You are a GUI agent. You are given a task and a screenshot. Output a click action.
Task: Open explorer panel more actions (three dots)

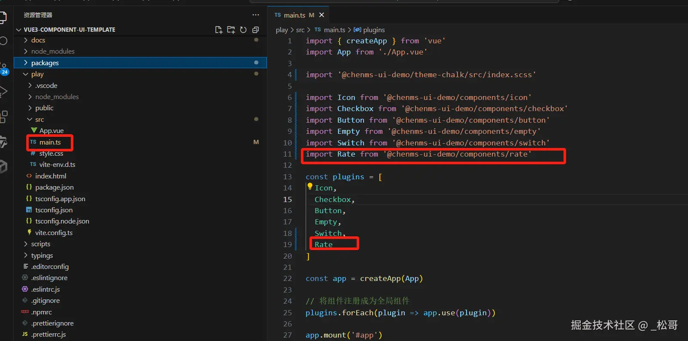coord(256,15)
